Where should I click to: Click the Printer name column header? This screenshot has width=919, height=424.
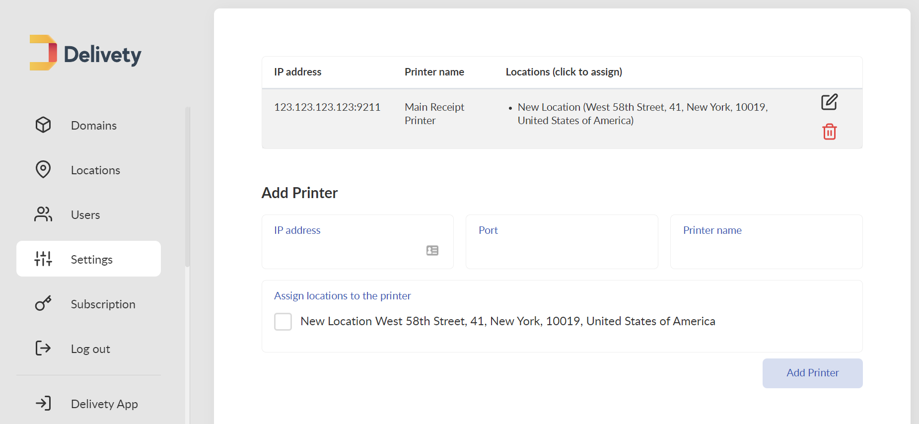(x=434, y=72)
